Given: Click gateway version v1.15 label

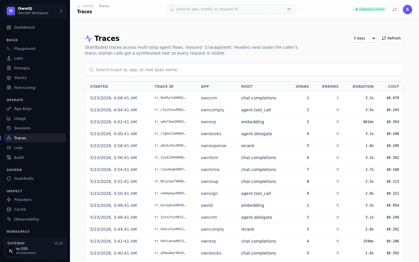Looking at the screenshot, I should tap(58, 243).
